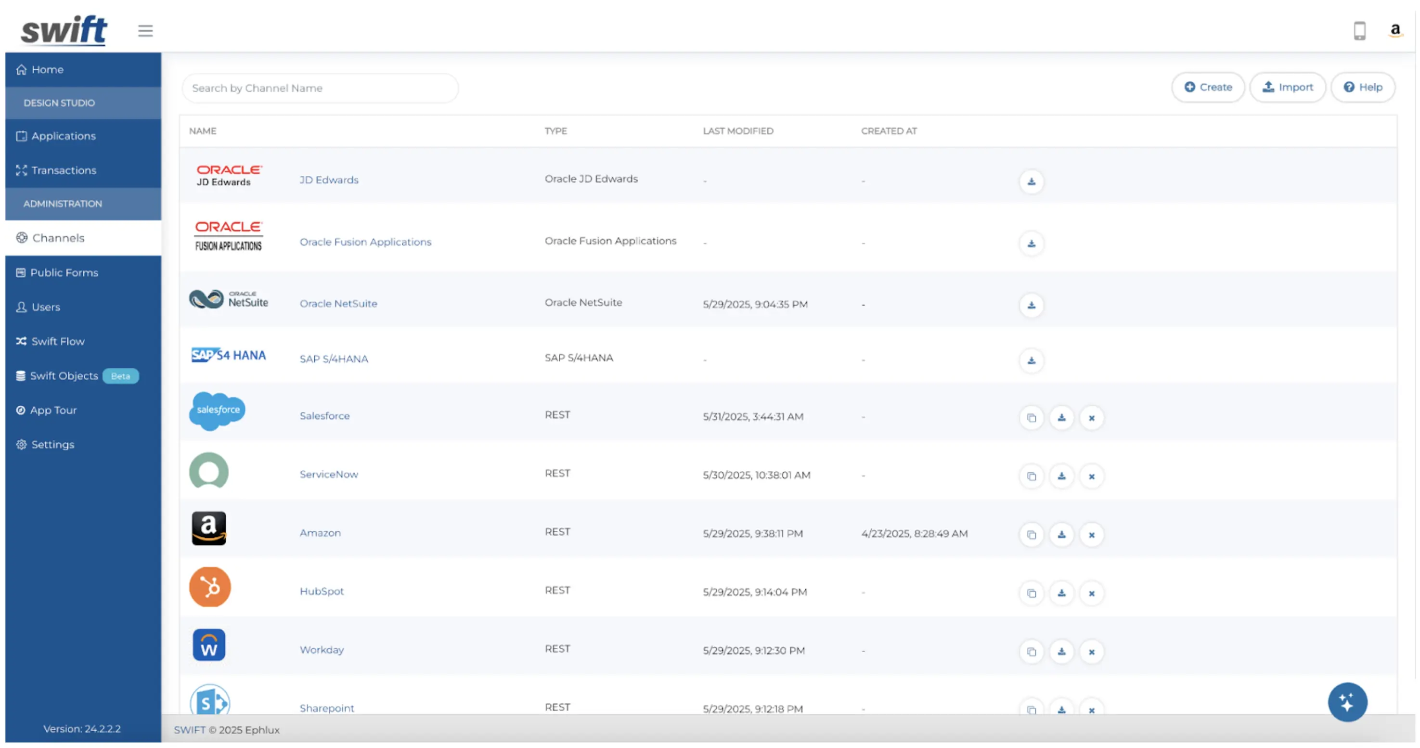This screenshot has width=1420, height=748.
Task: Download the Oracle Fusion Applications channel
Action: pyautogui.click(x=1031, y=243)
